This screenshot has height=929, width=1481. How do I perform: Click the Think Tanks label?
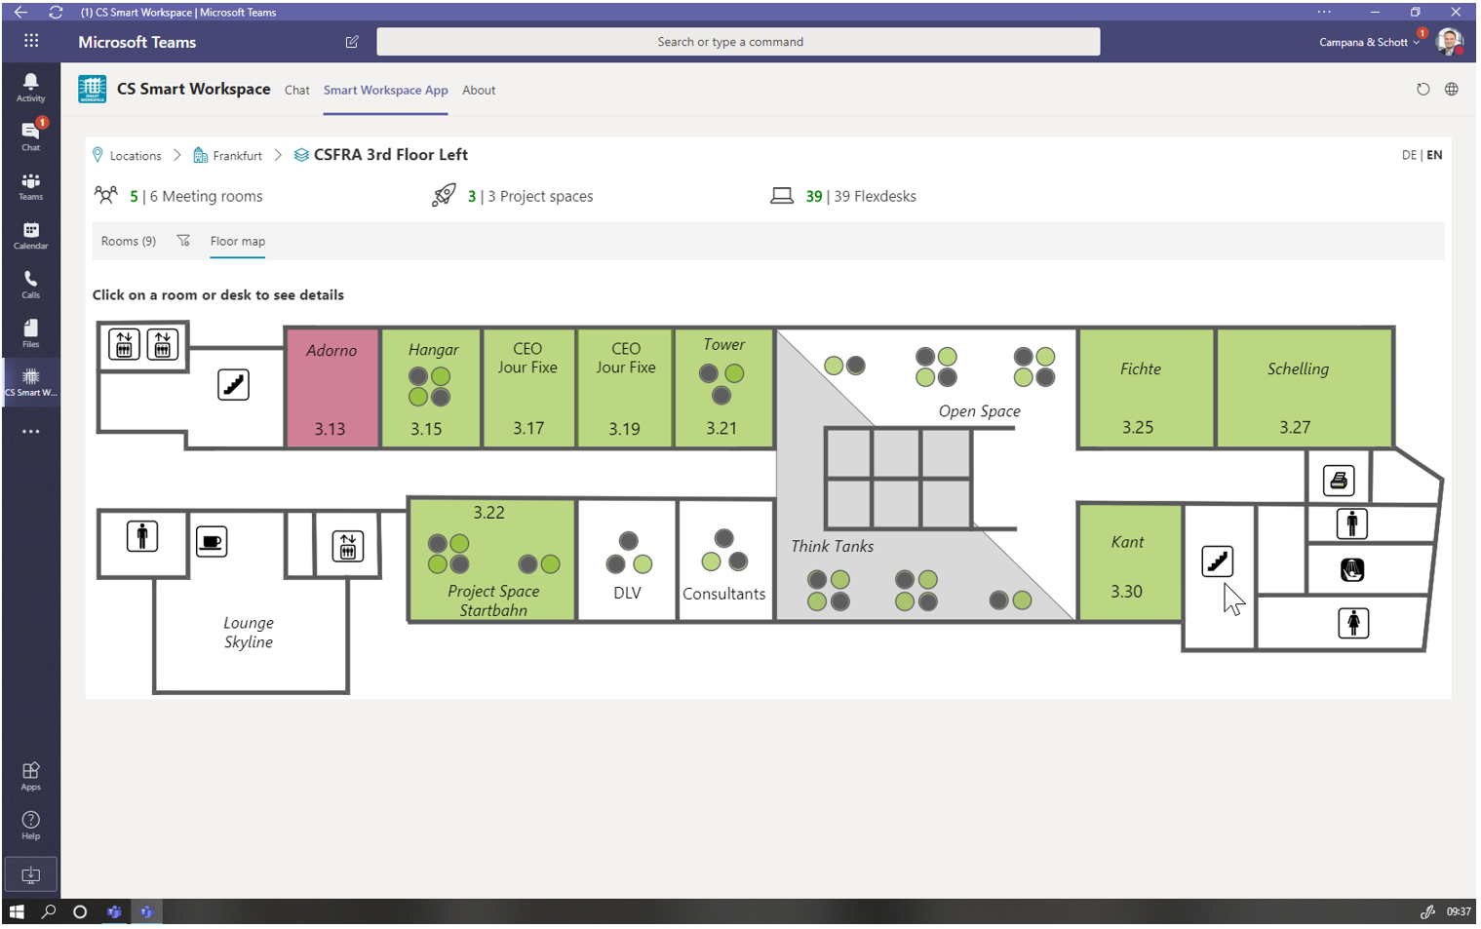click(832, 546)
